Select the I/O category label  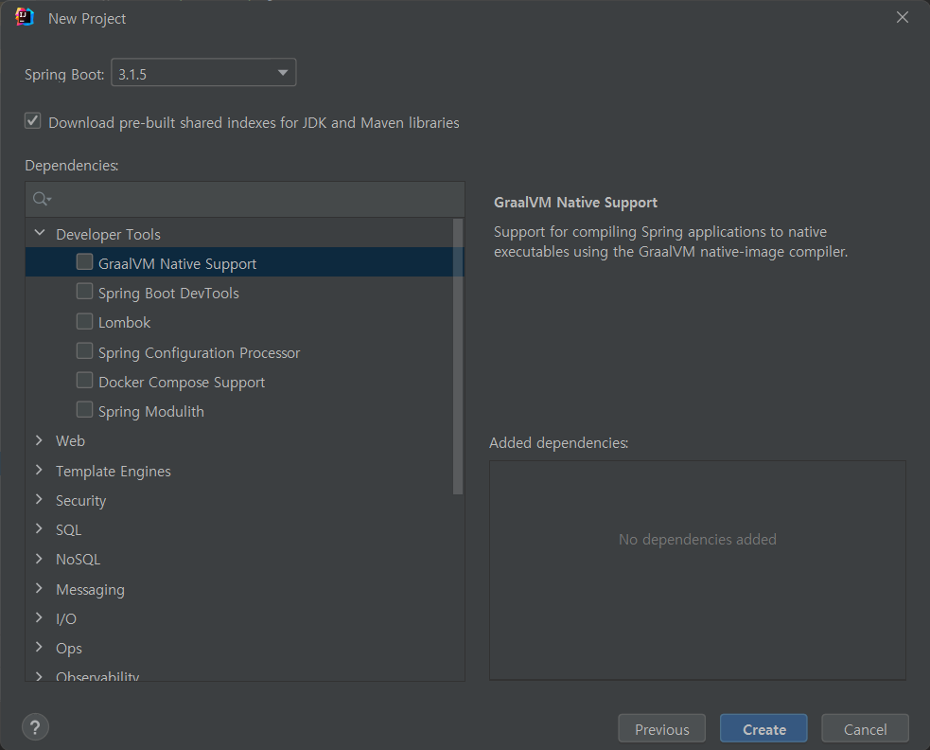(x=66, y=619)
